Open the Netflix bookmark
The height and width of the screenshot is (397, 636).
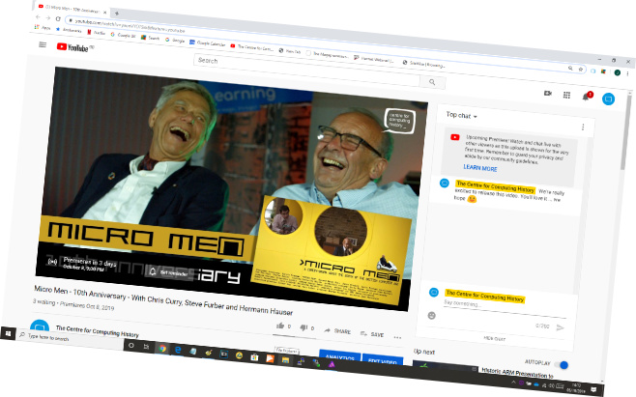[96, 33]
